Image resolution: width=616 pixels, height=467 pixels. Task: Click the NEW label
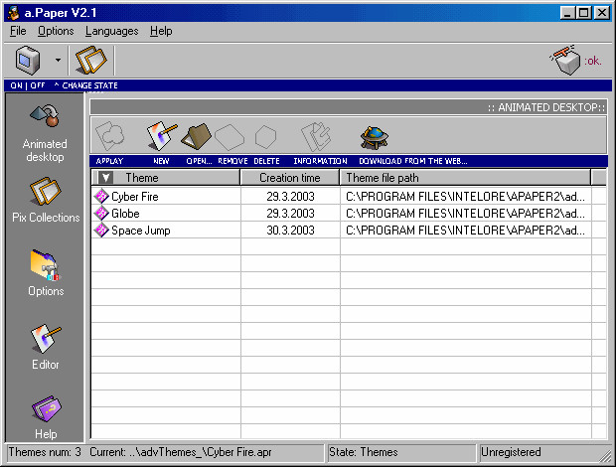click(161, 161)
